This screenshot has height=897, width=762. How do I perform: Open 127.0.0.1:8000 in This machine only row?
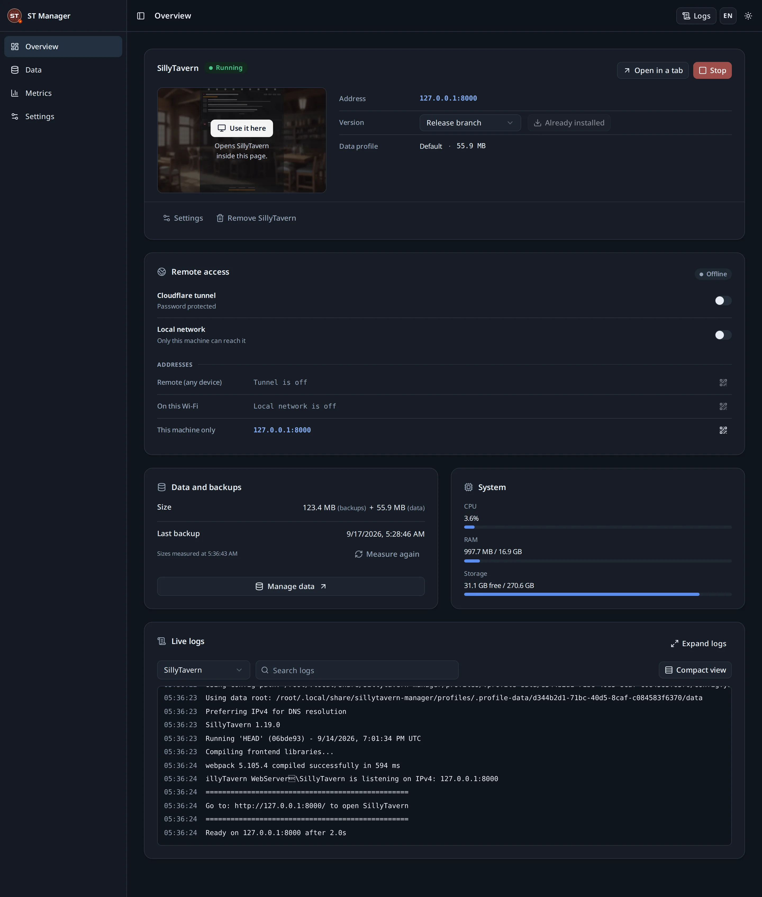[x=282, y=430]
